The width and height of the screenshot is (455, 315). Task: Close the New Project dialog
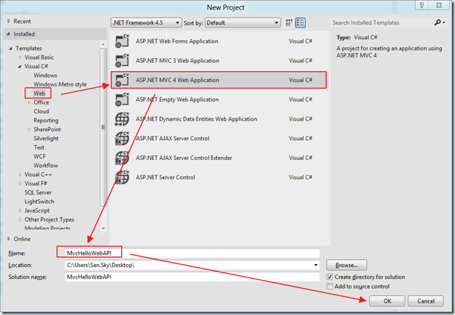click(439, 5)
